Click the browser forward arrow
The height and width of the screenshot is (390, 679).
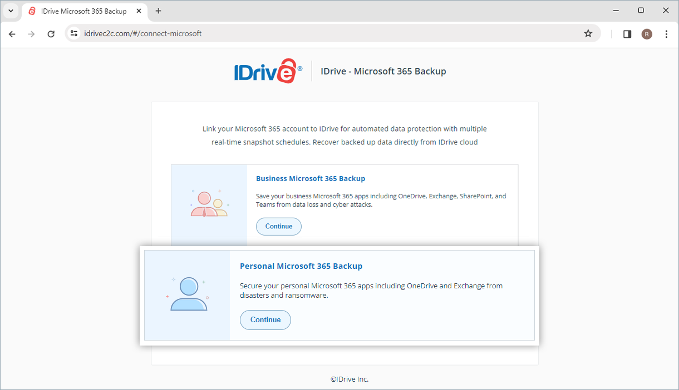click(x=32, y=34)
